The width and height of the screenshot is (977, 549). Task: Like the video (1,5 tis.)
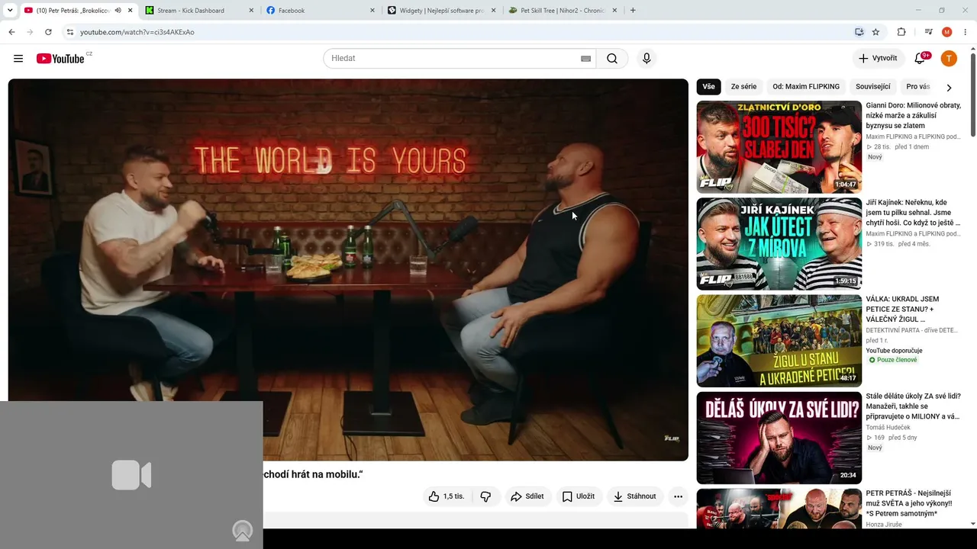(447, 496)
